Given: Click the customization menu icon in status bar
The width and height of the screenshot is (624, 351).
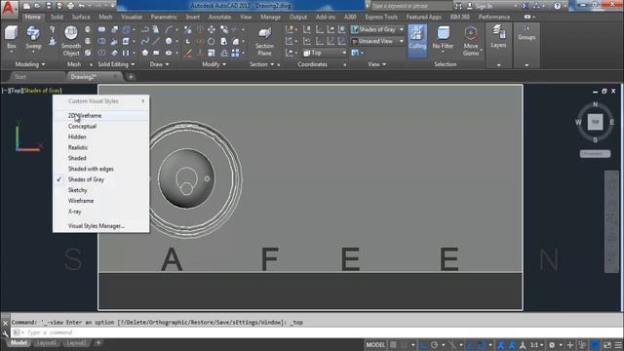Looking at the screenshot, I should coord(618,344).
